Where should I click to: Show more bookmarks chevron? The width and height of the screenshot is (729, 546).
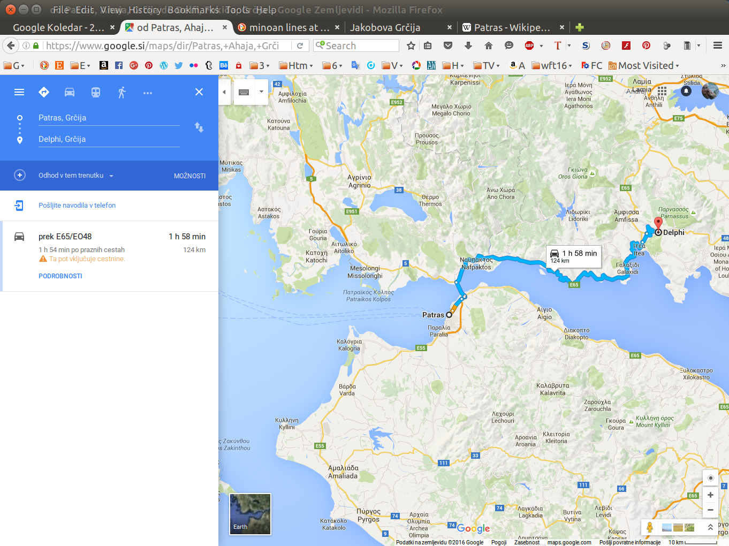(723, 65)
